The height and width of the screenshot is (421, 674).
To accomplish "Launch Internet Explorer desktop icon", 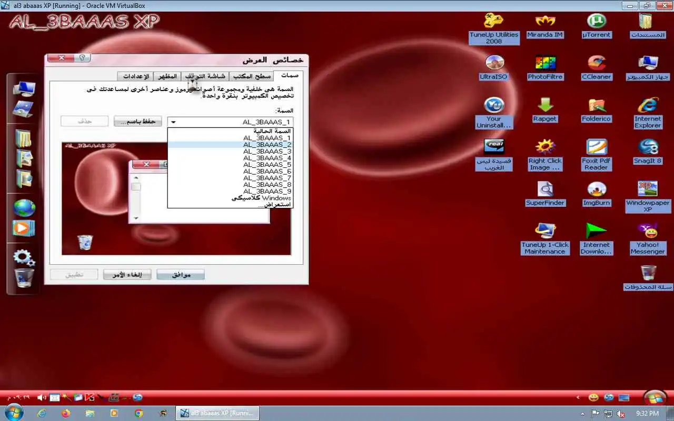I will click(x=648, y=113).
